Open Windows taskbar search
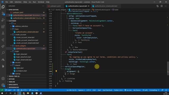Viewport: 169px width, 95px height. coord(6,93)
